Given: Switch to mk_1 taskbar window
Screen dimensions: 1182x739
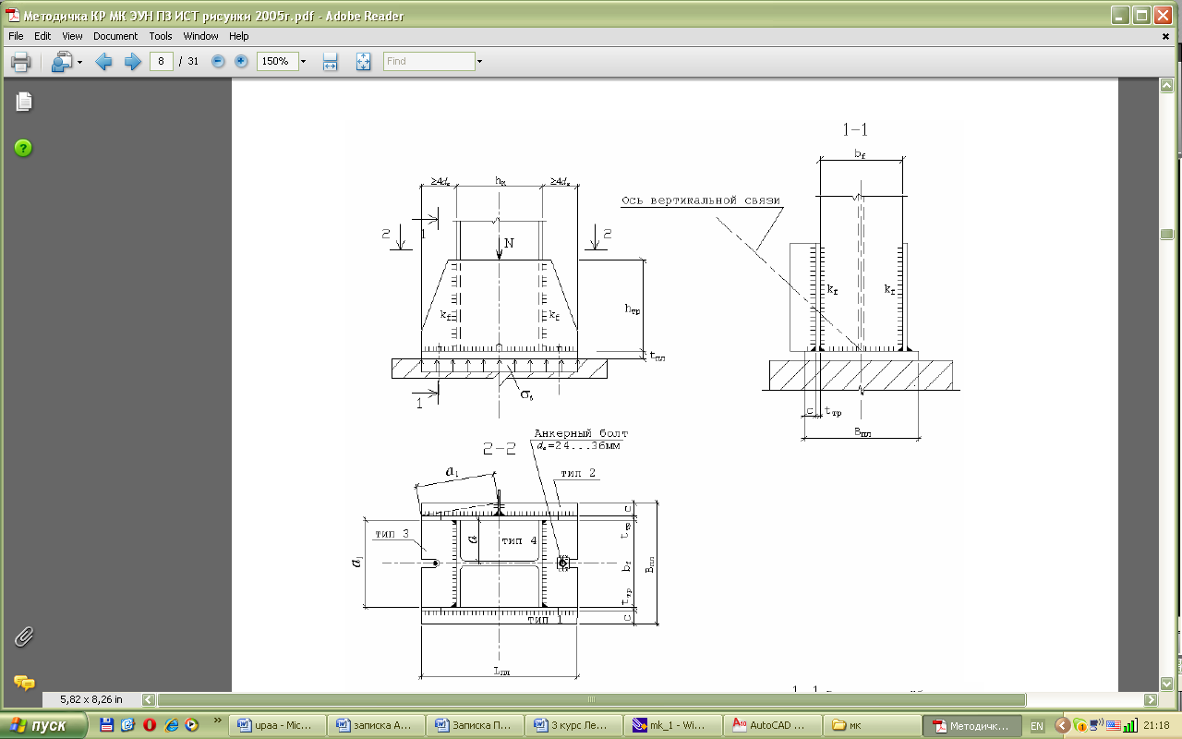Looking at the screenshot, I should click(x=673, y=725).
